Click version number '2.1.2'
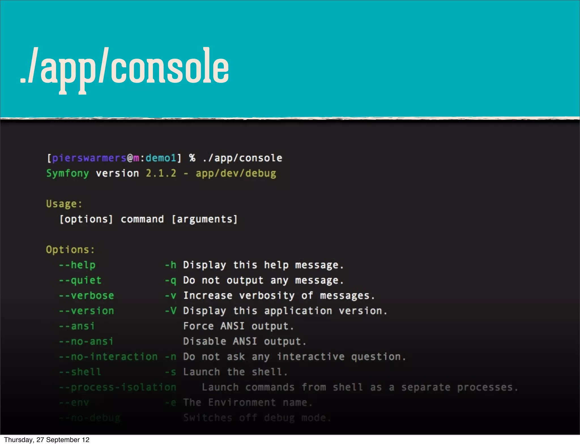The height and width of the screenshot is (446, 580). (161, 173)
